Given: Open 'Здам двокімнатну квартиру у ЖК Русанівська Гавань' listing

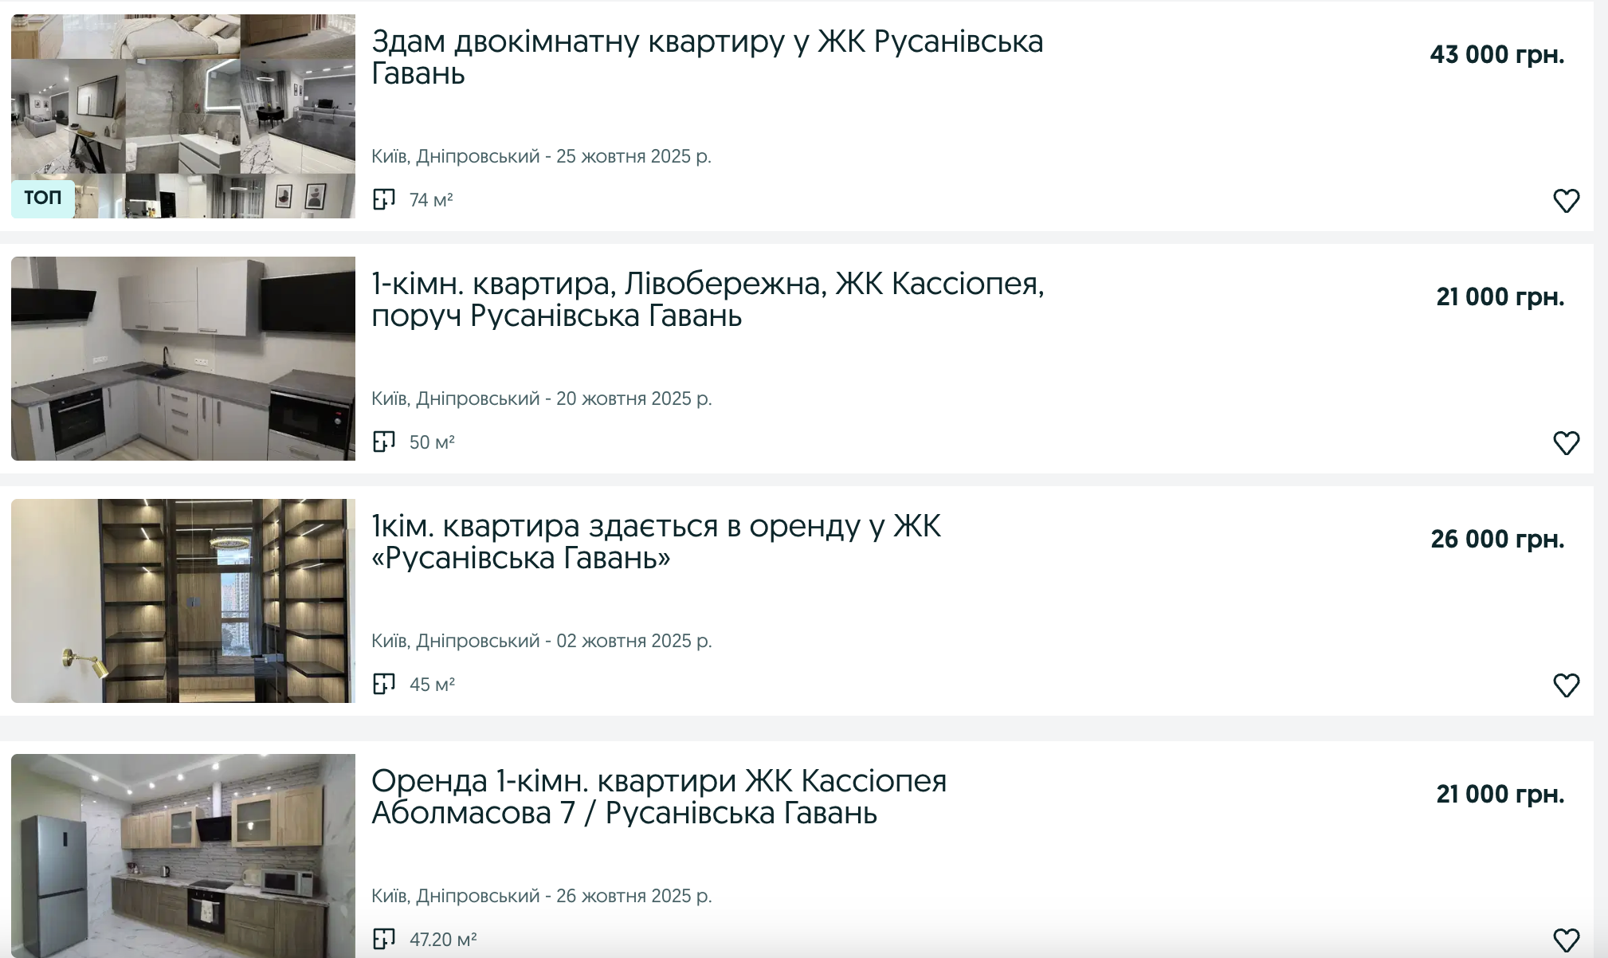Looking at the screenshot, I should (706, 57).
